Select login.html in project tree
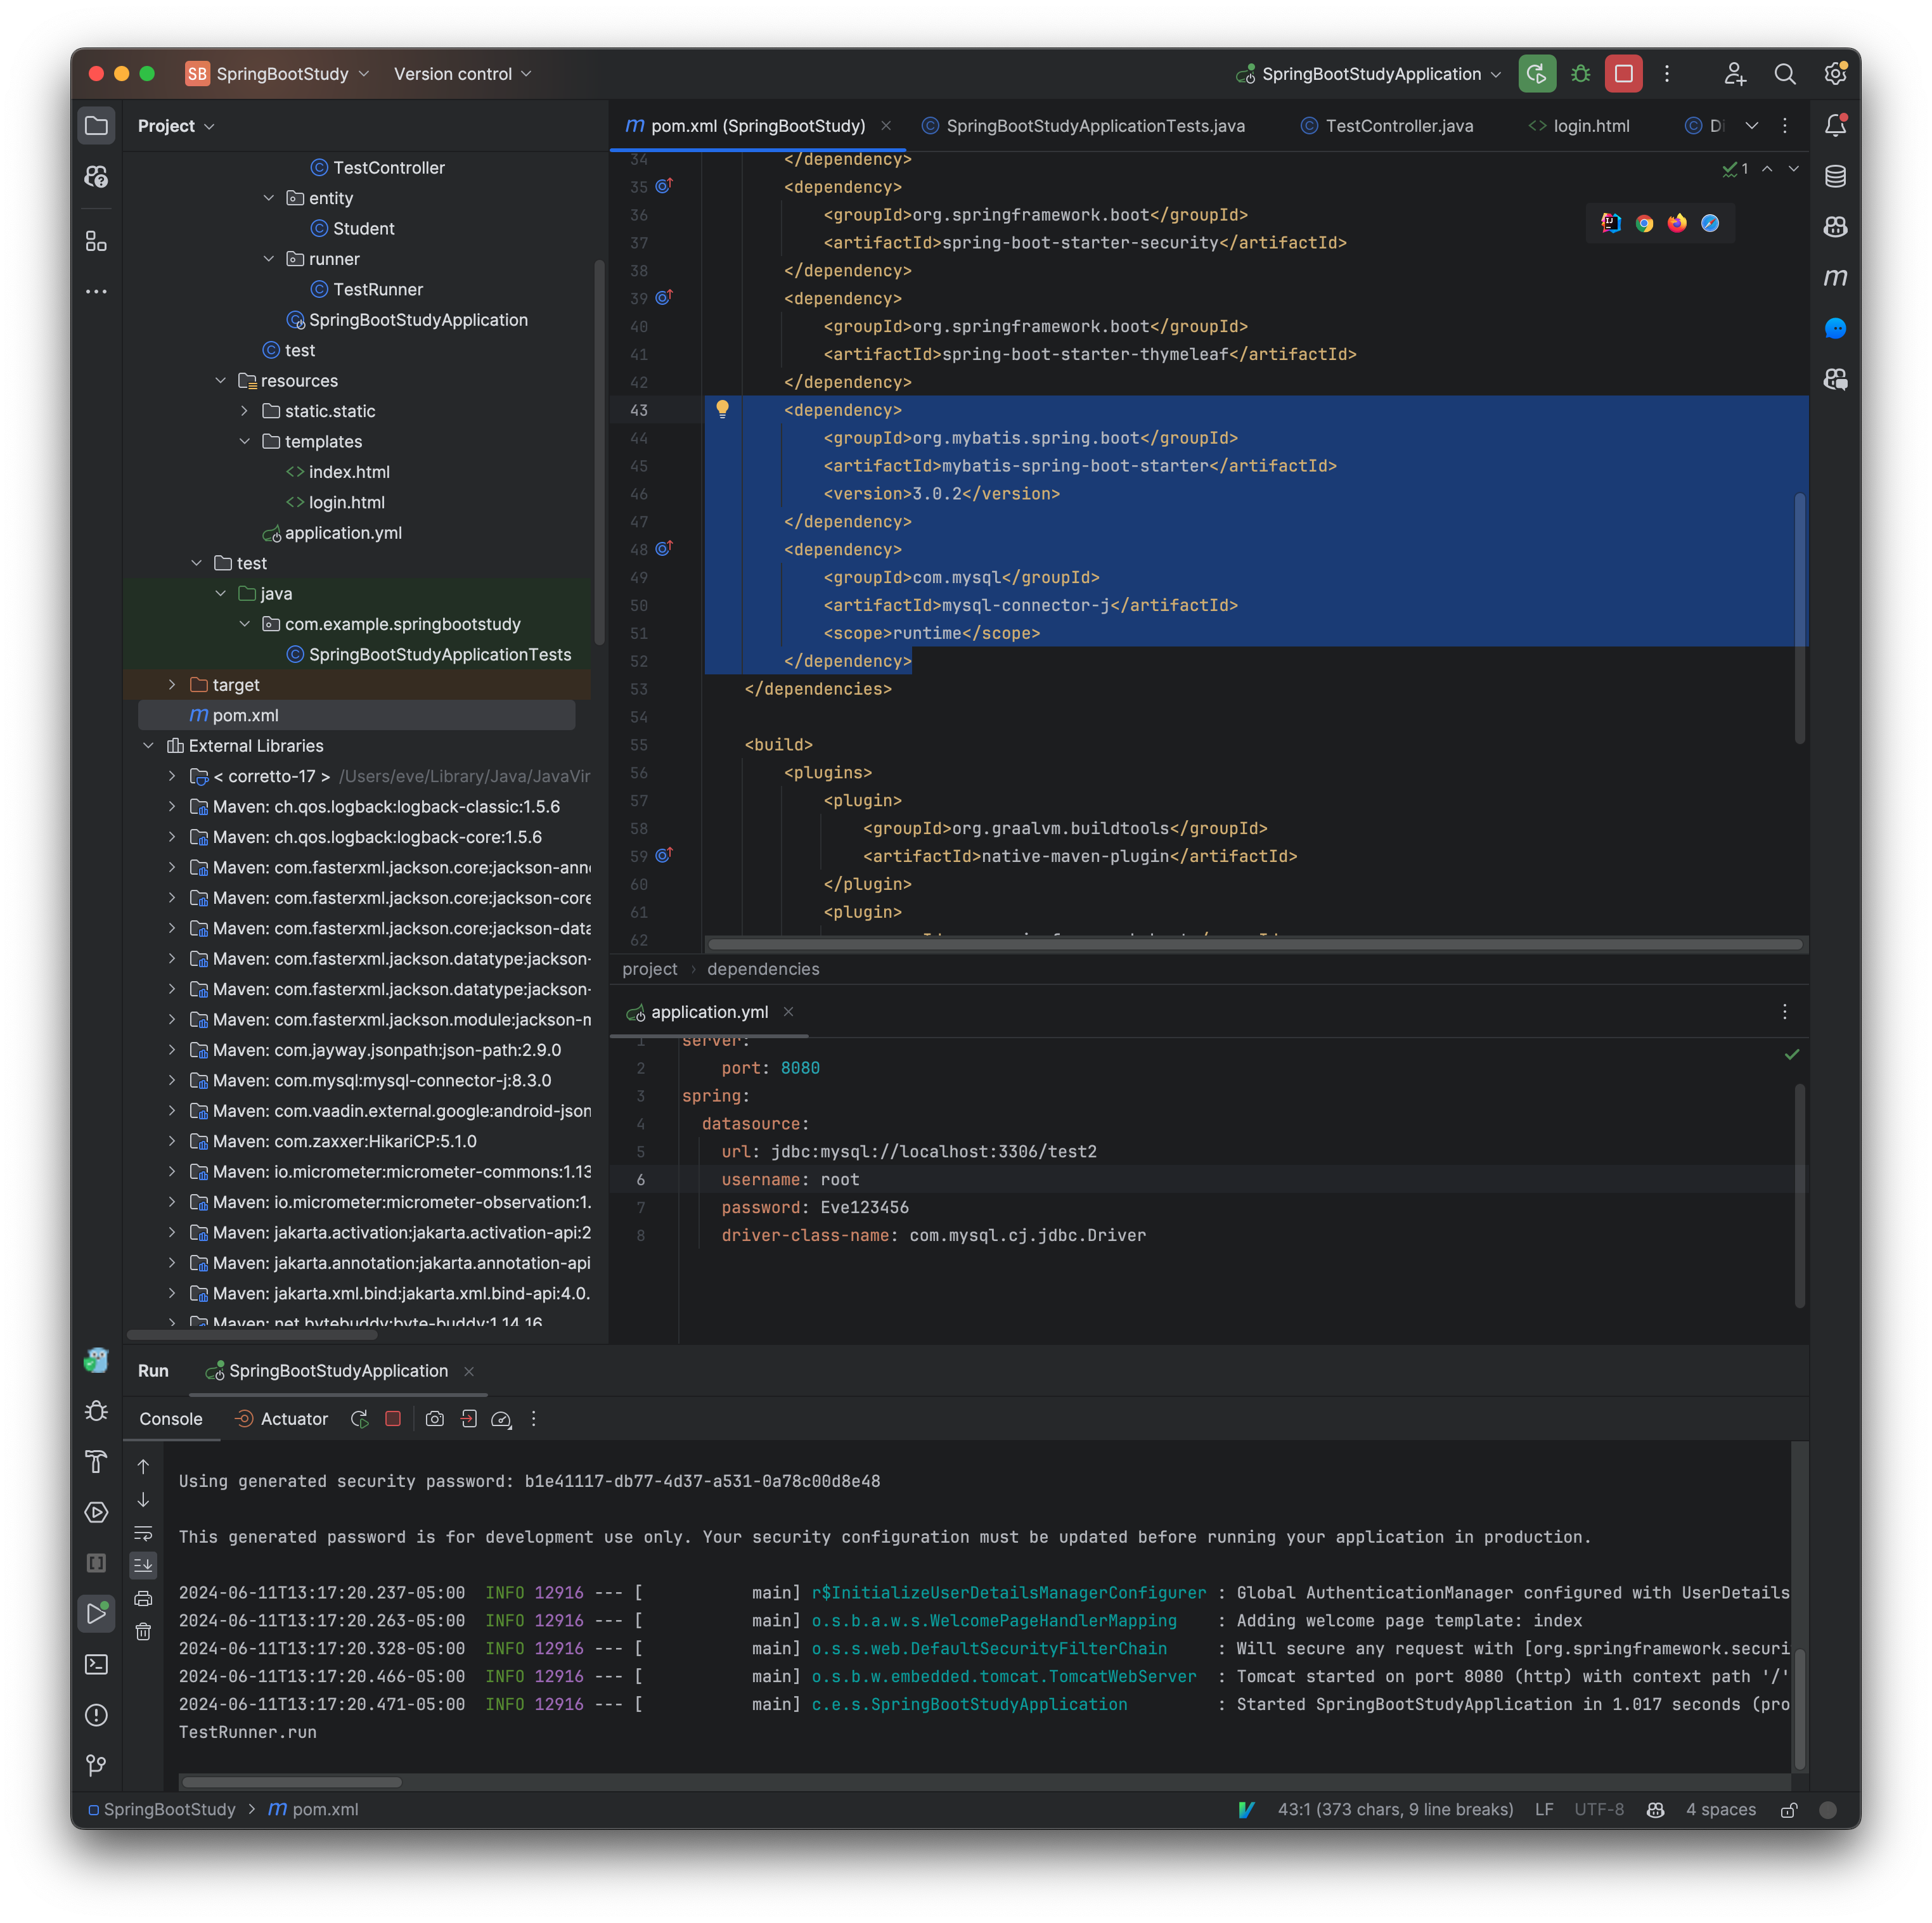1932x1923 pixels. (347, 502)
